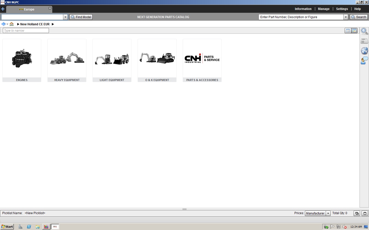
Task: Open the Manage menu
Action: tap(324, 9)
